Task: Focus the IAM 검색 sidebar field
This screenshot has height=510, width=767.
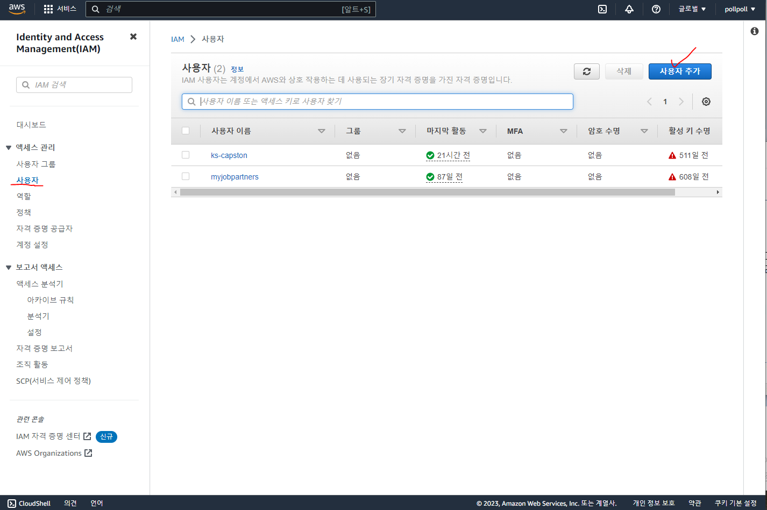Action: coord(74,85)
